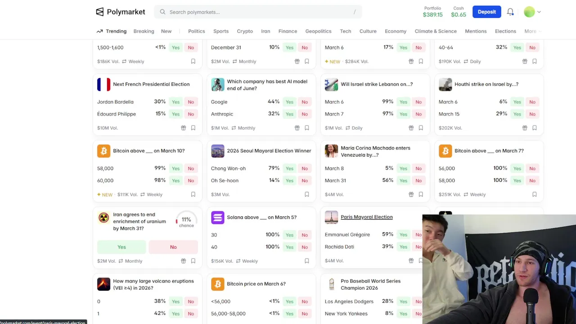Click the 11% chance gauge
576x324 pixels.
[x=186, y=220]
